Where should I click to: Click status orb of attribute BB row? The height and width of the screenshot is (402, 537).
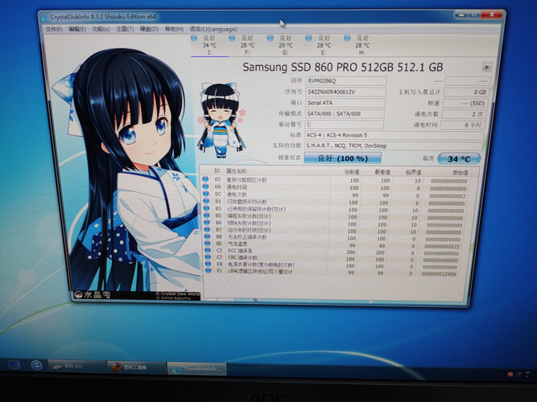coord(207,236)
